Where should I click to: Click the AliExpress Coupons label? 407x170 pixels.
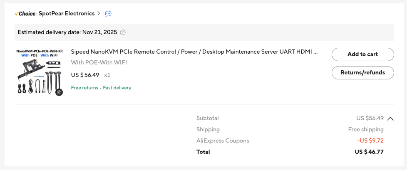tap(223, 140)
